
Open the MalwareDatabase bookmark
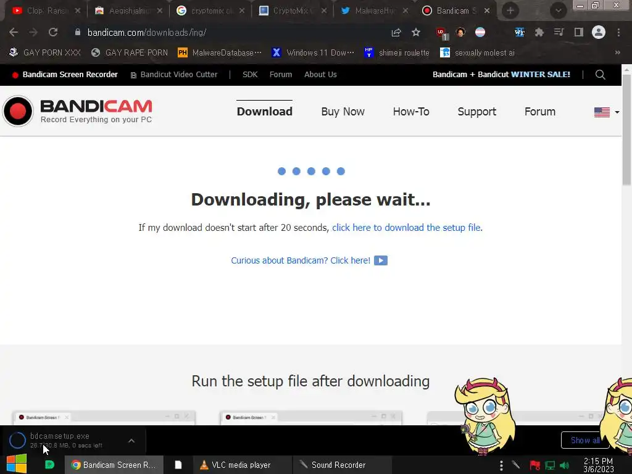click(x=219, y=52)
